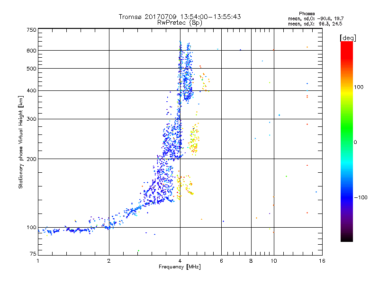This screenshot has height=284, width=379.
Task: Click the 'Phases' header label
Action: pyautogui.click(x=307, y=14)
